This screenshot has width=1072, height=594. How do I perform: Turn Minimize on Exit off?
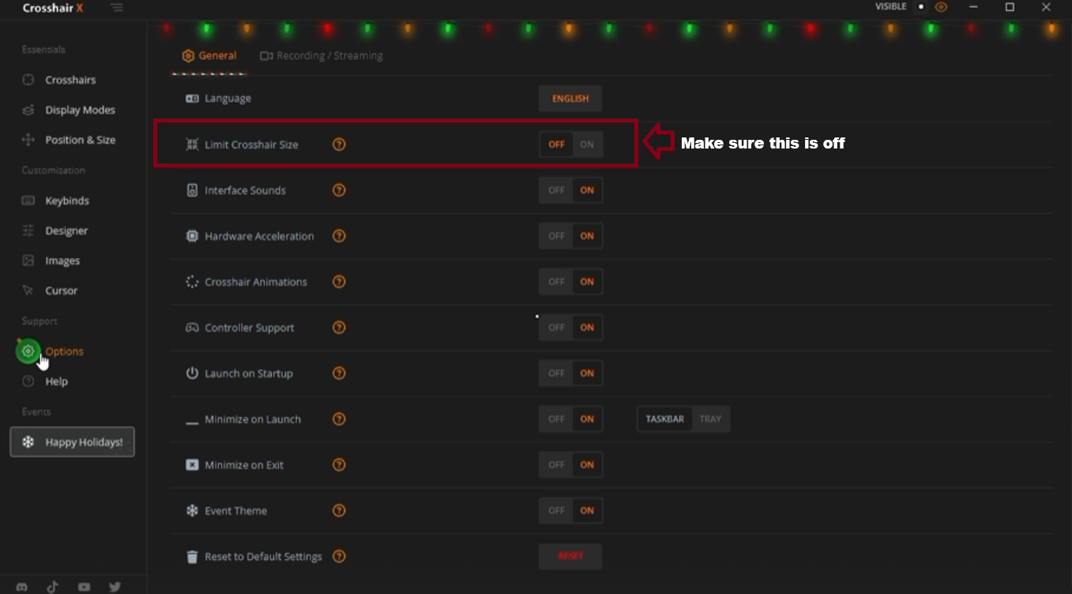point(556,465)
